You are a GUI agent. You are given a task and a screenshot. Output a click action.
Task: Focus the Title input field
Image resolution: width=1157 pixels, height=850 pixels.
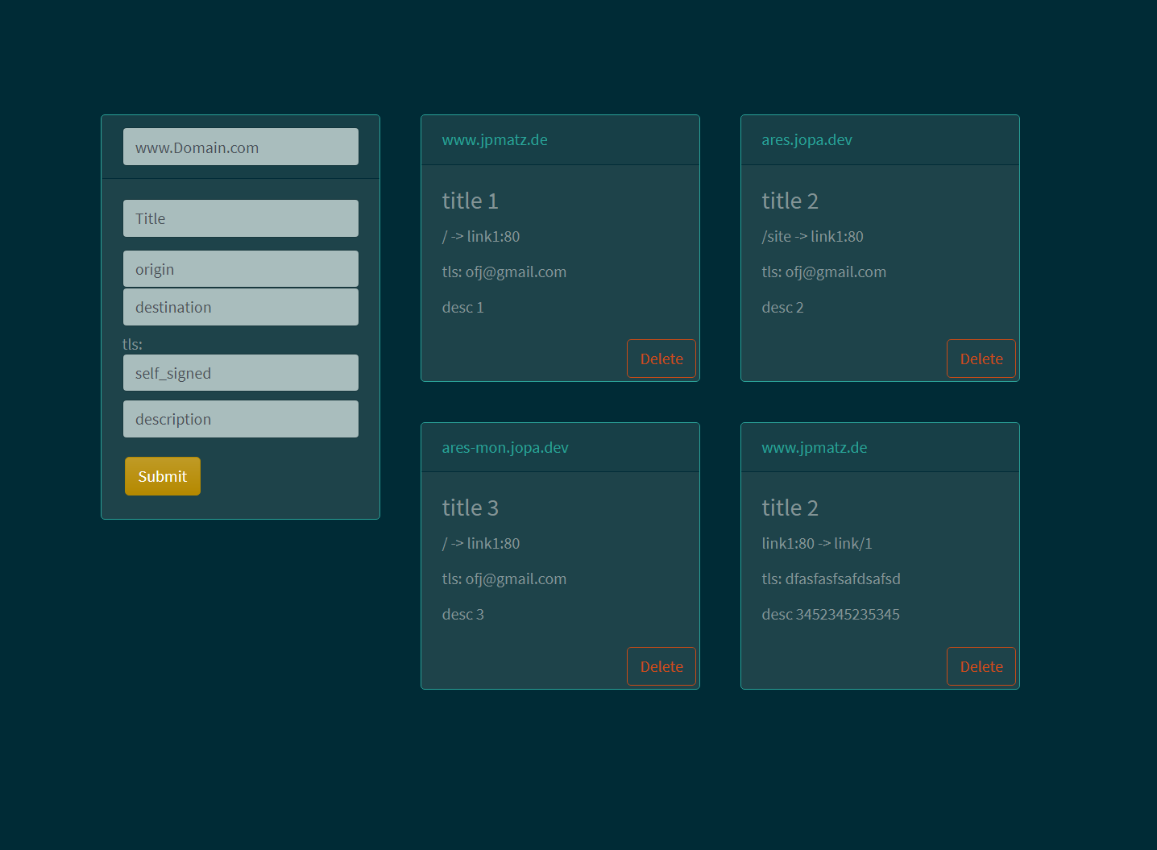click(x=240, y=218)
